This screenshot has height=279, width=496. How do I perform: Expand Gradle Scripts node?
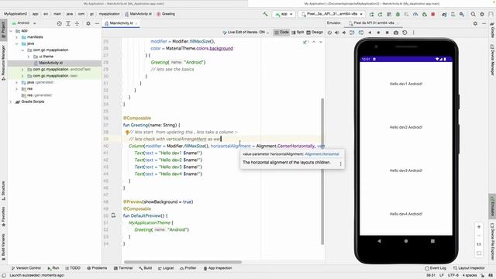11,102
